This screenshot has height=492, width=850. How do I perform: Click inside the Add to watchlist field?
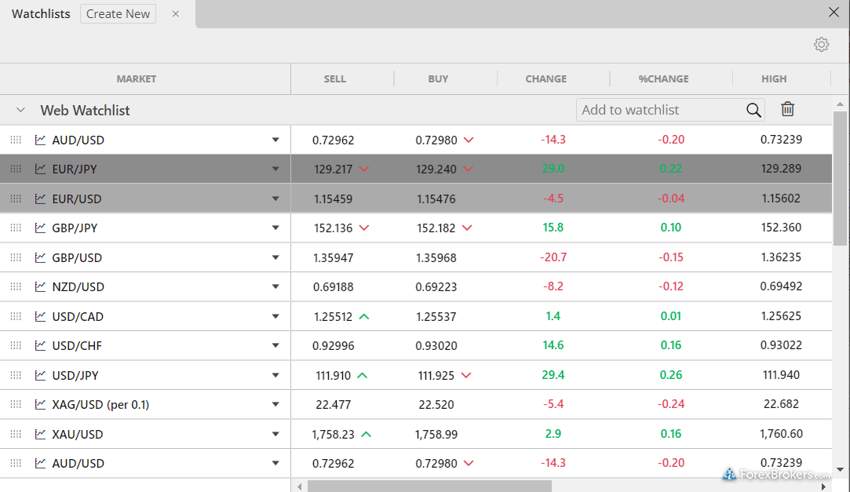tap(659, 110)
